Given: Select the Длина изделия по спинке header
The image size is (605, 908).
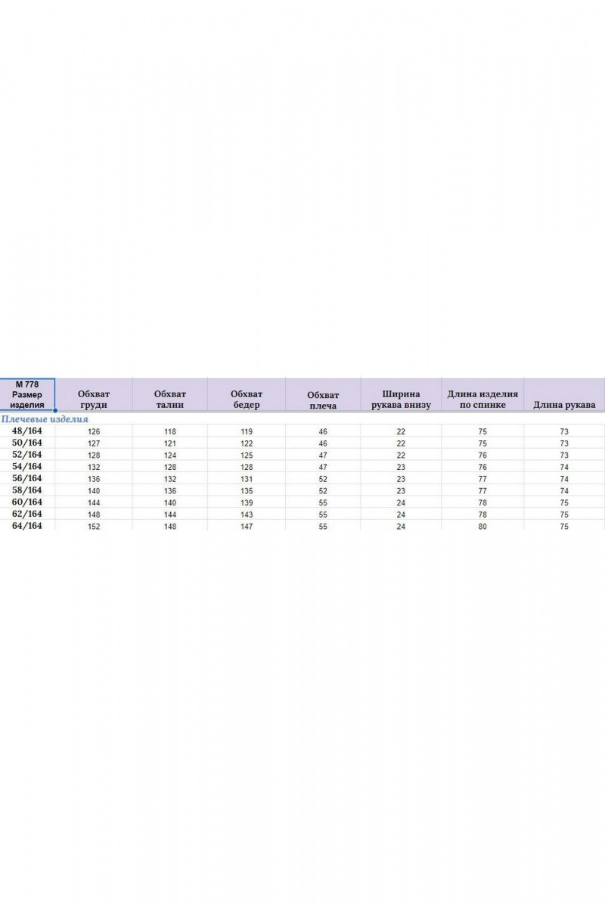Looking at the screenshot, I should pos(482,400).
